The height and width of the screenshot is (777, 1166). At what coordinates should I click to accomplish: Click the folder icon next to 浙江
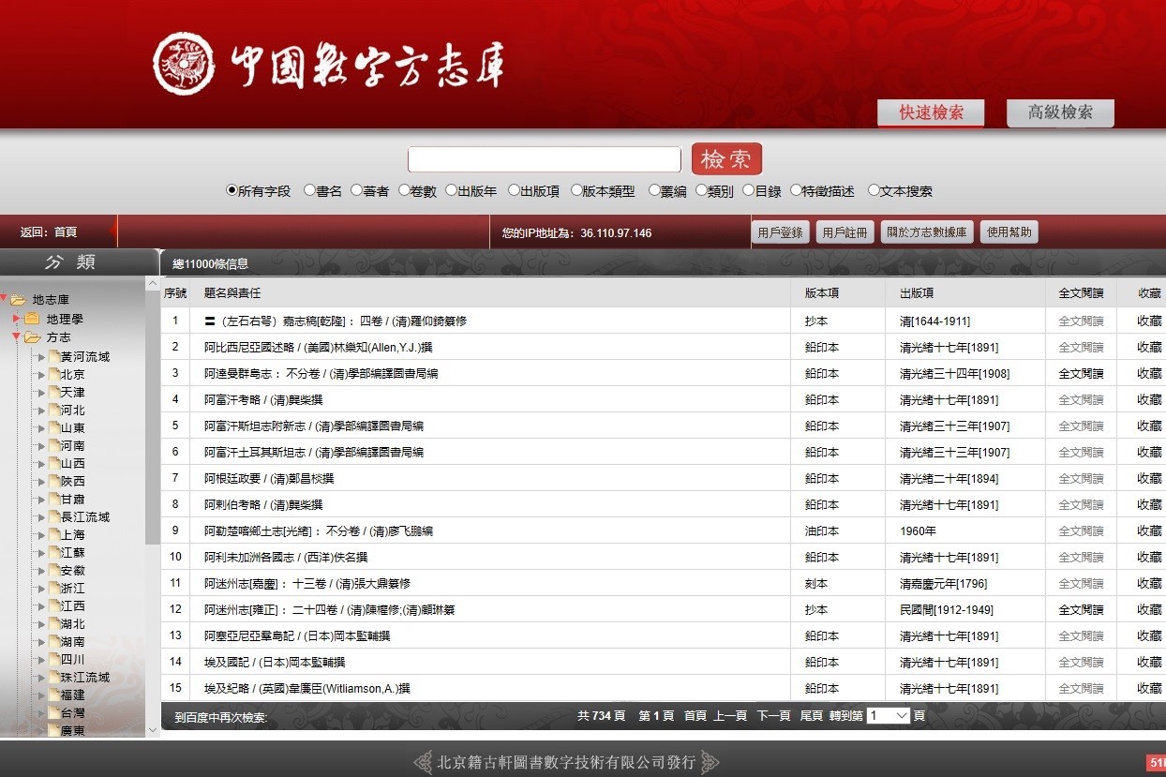[53, 588]
